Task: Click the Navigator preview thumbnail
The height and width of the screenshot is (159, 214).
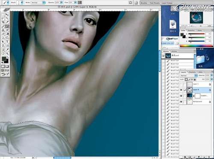Action: [x=196, y=18]
